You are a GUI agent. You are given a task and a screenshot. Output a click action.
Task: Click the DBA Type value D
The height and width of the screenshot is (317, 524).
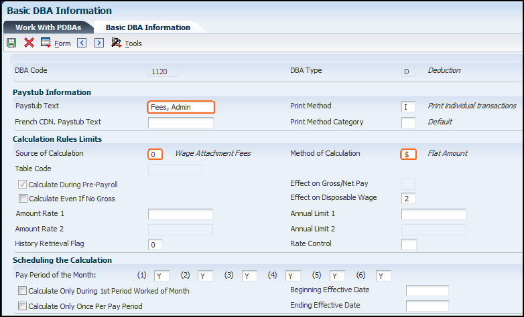tap(408, 72)
